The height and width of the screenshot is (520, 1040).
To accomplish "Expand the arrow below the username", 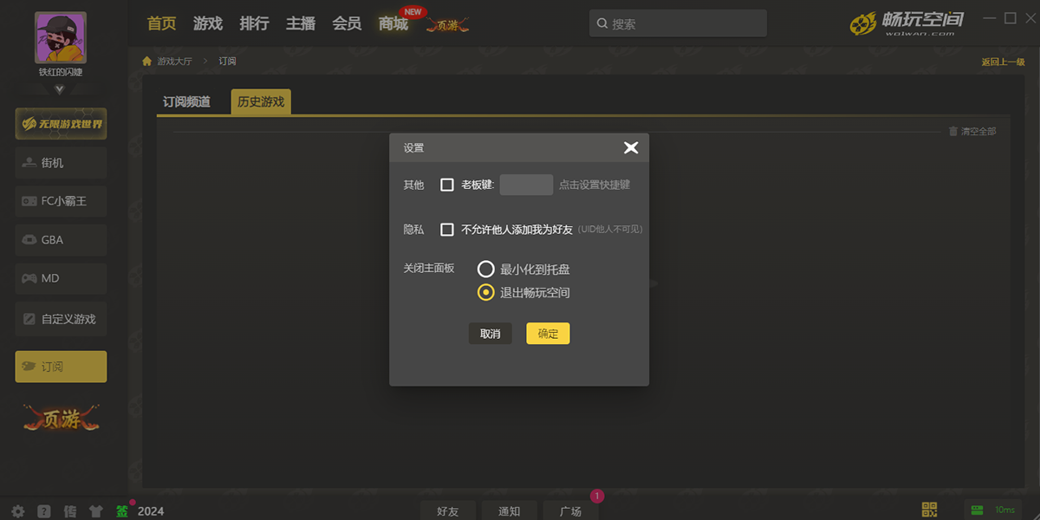I will pos(60,88).
